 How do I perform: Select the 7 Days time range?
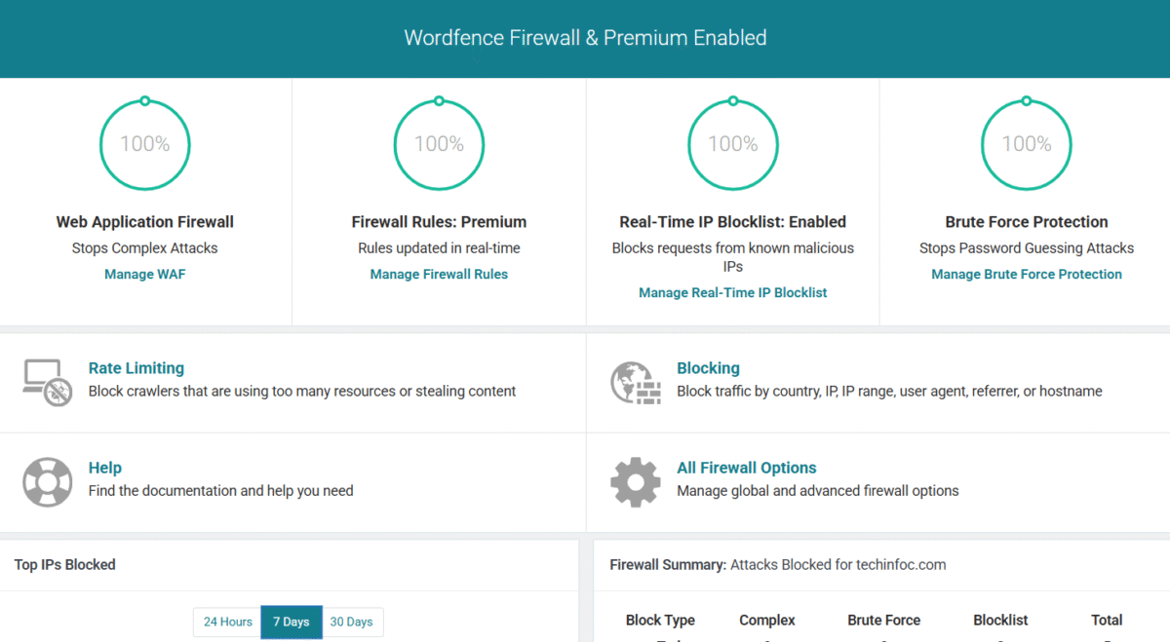tap(292, 622)
